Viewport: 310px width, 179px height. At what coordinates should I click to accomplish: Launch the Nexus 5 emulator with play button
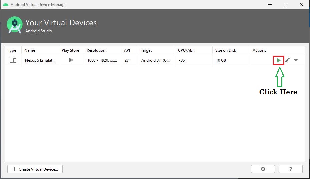tap(278, 60)
